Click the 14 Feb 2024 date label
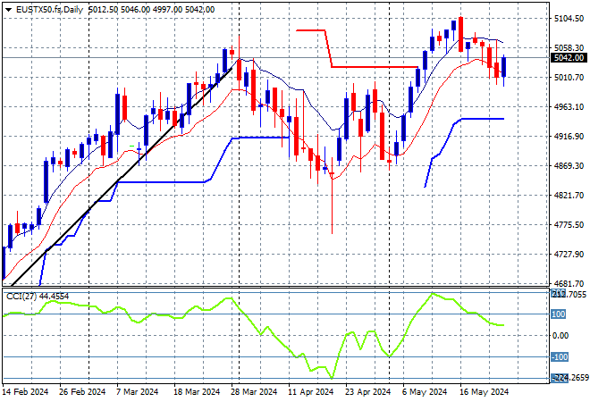 click(26, 391)
